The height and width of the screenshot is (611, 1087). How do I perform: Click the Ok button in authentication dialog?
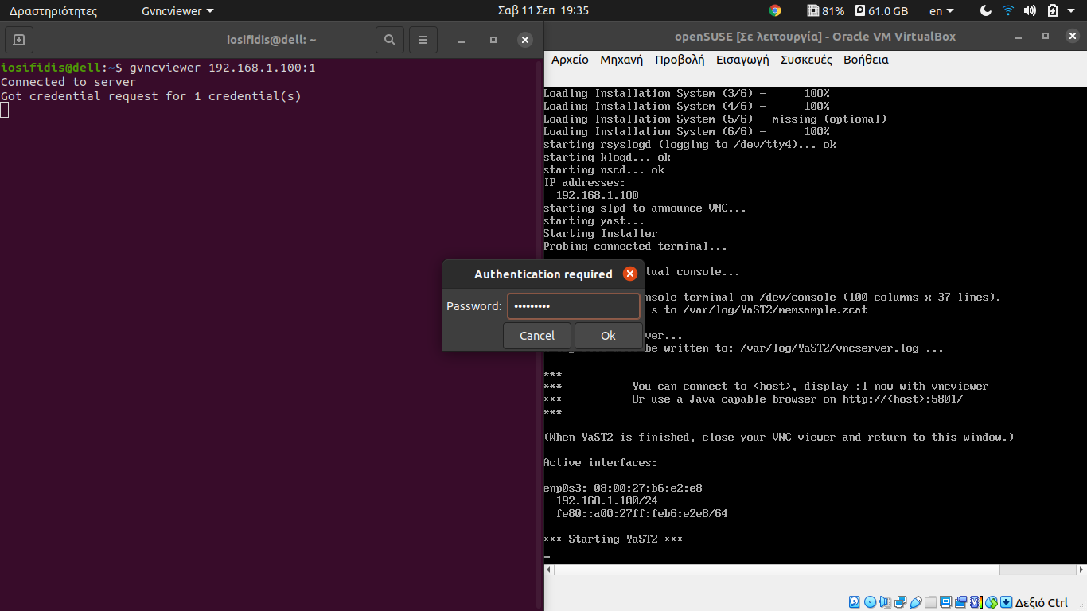608,336
